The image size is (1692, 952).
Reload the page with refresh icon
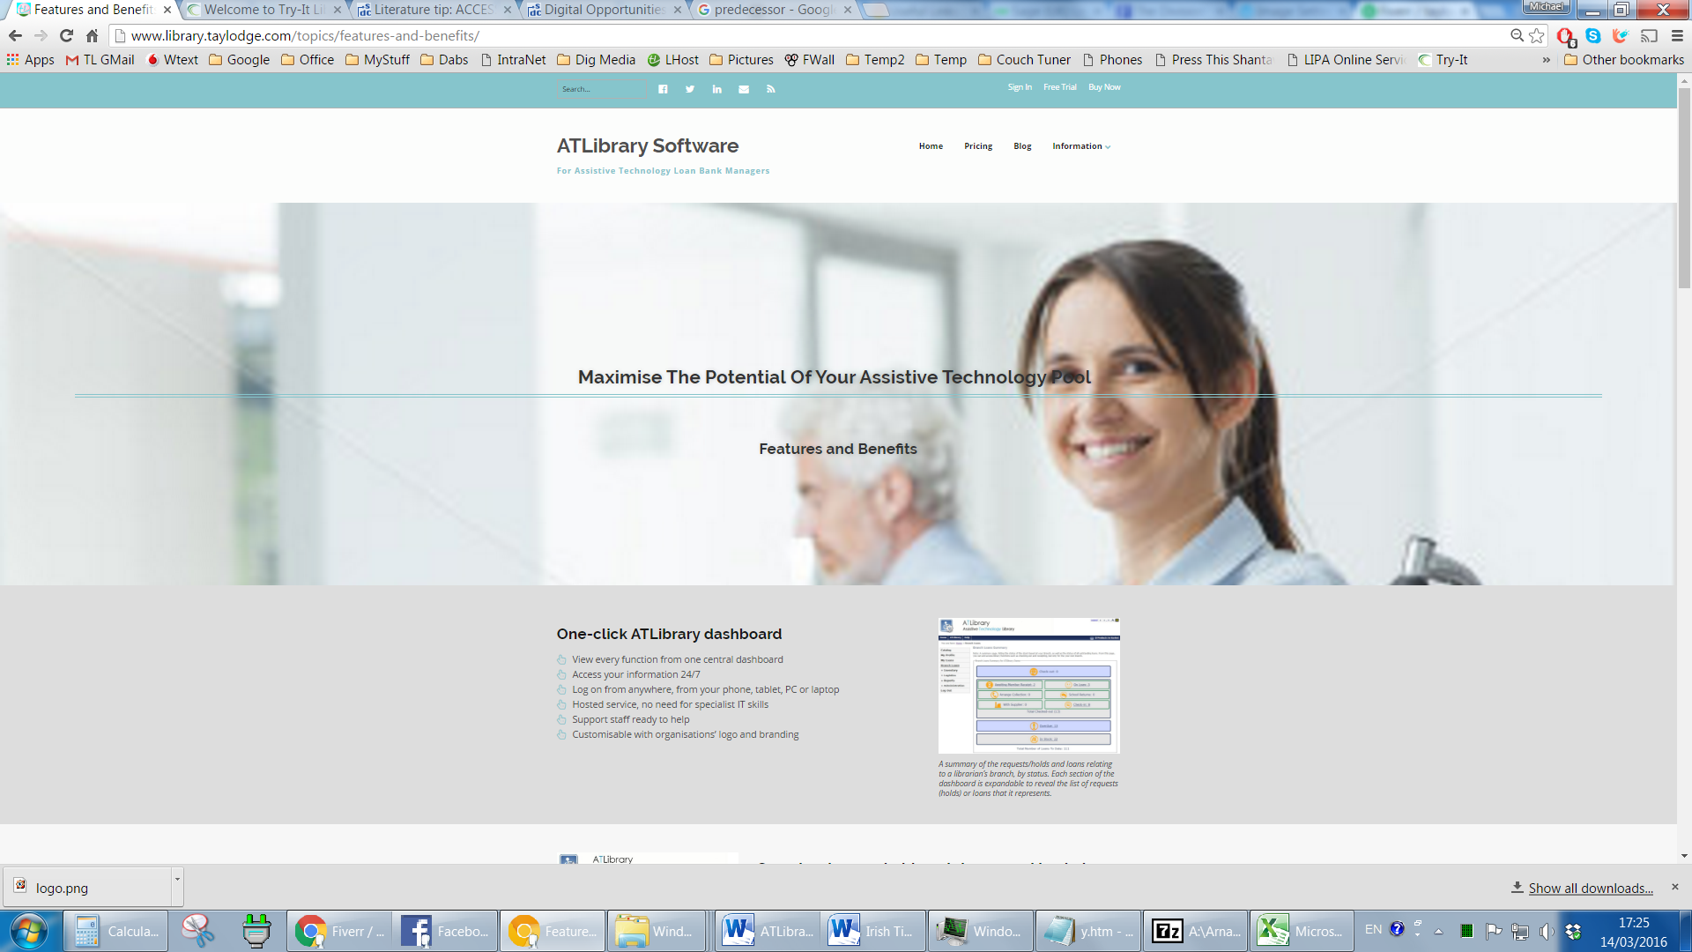point(66,36)
